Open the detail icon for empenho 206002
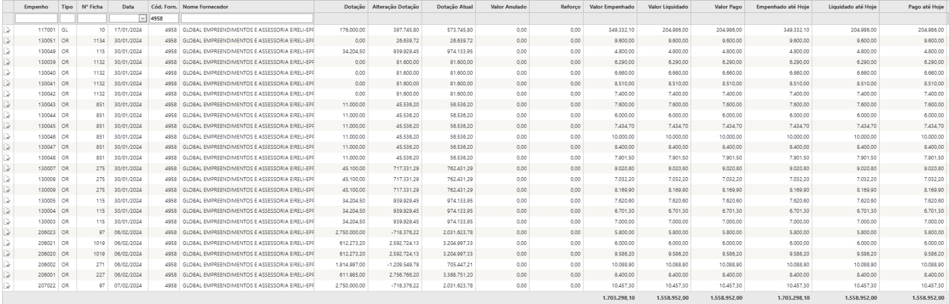This screenshot has width=949, height=304. point(7,264)
